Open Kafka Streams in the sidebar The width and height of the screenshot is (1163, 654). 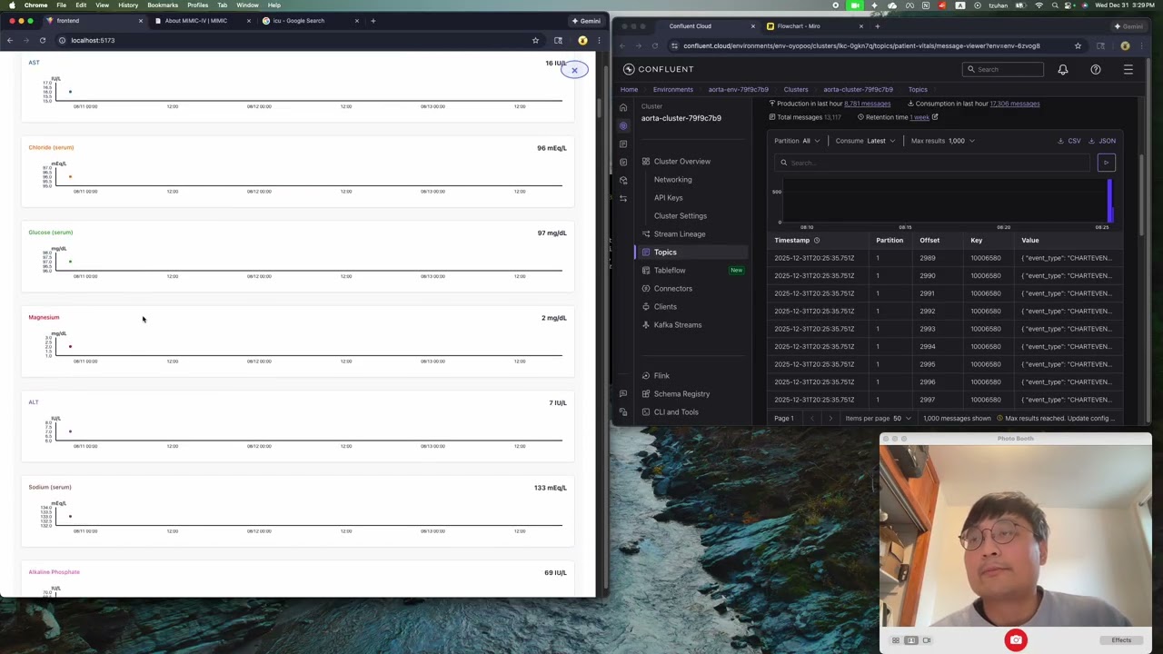pyautogui.click(x=678, y=325)
